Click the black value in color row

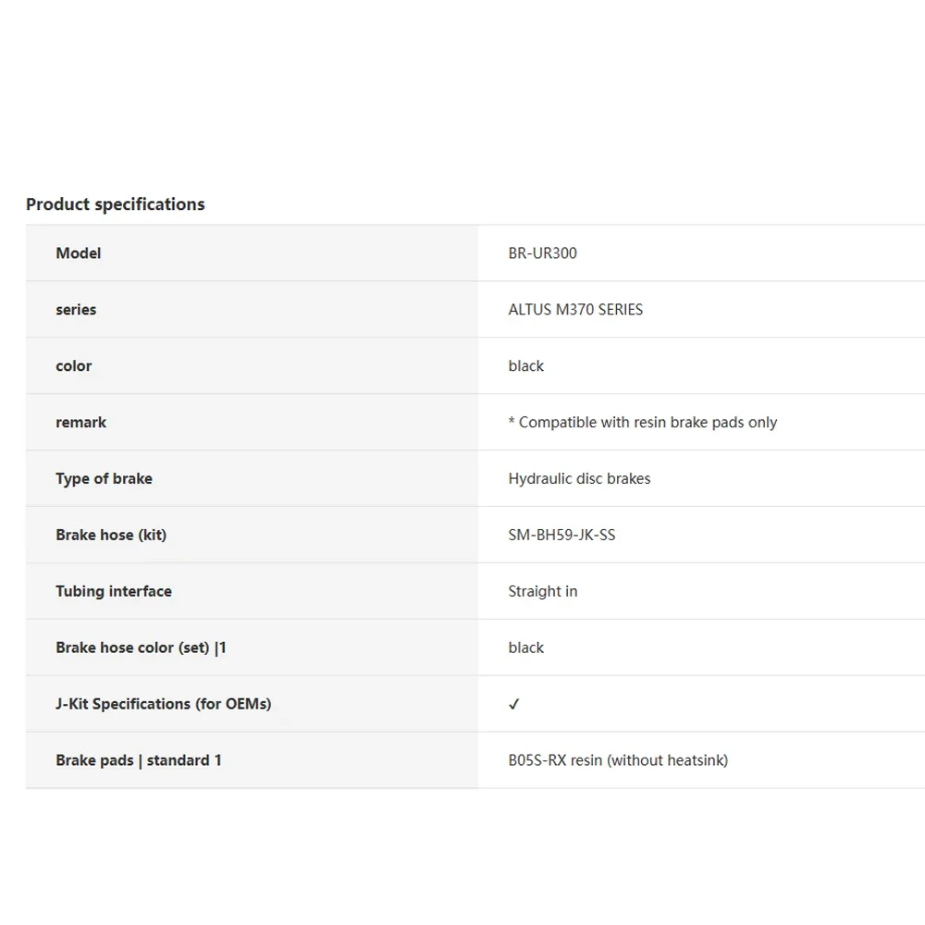[526, 366]
